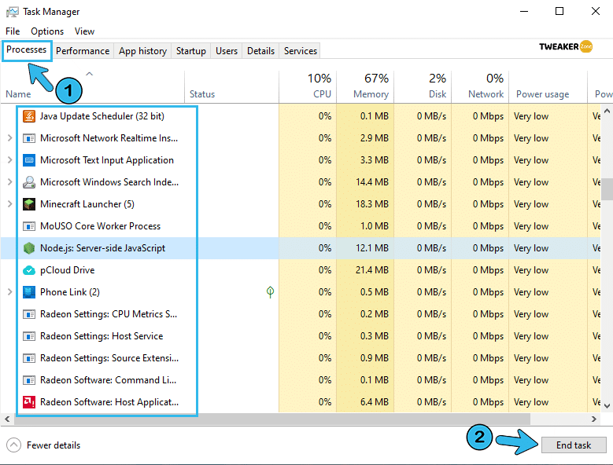The image size is (613, 465).
Task: Click the Phone Link app icon
Action: 29,292
